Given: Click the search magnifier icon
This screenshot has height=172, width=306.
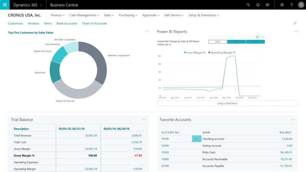Looking at the screenshot, I should click(248, 5).
